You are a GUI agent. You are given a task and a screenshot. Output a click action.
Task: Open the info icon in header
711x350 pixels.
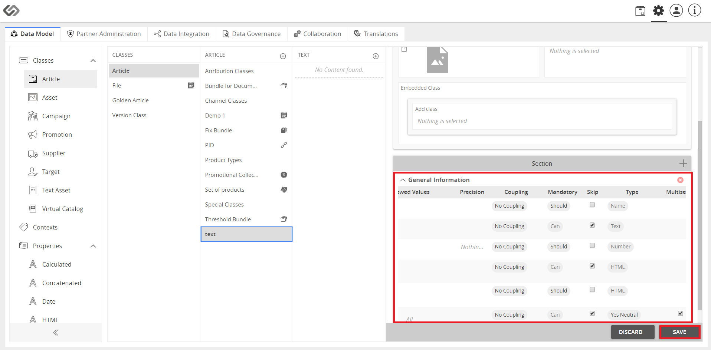click(694, 10)
